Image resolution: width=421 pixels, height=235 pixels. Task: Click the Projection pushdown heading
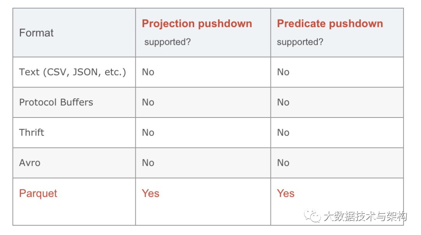click(197, 24)
